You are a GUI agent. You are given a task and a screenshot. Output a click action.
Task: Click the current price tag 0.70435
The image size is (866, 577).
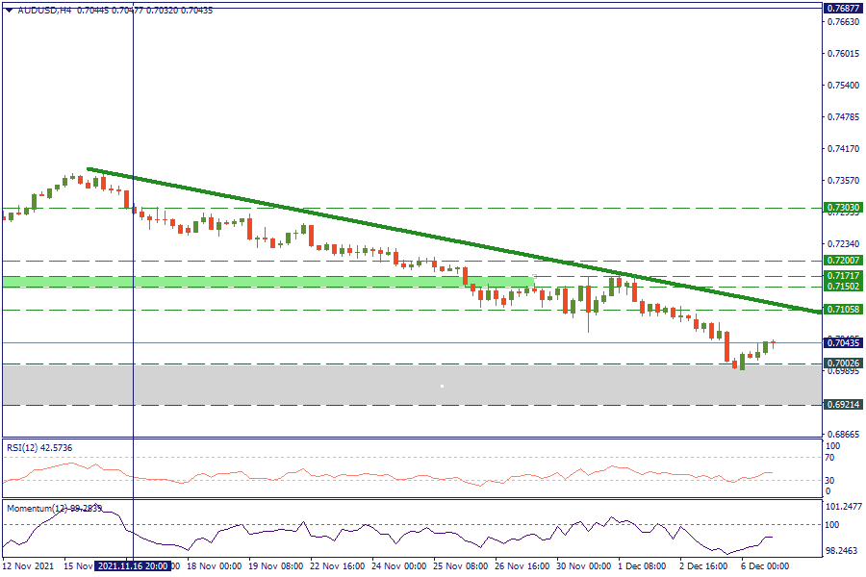[x=843, y=343]
